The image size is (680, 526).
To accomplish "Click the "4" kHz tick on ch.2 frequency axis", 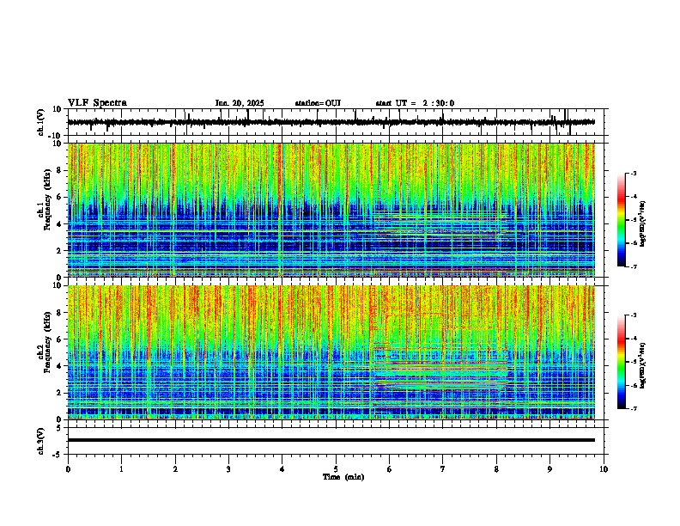I will (59, 366).
